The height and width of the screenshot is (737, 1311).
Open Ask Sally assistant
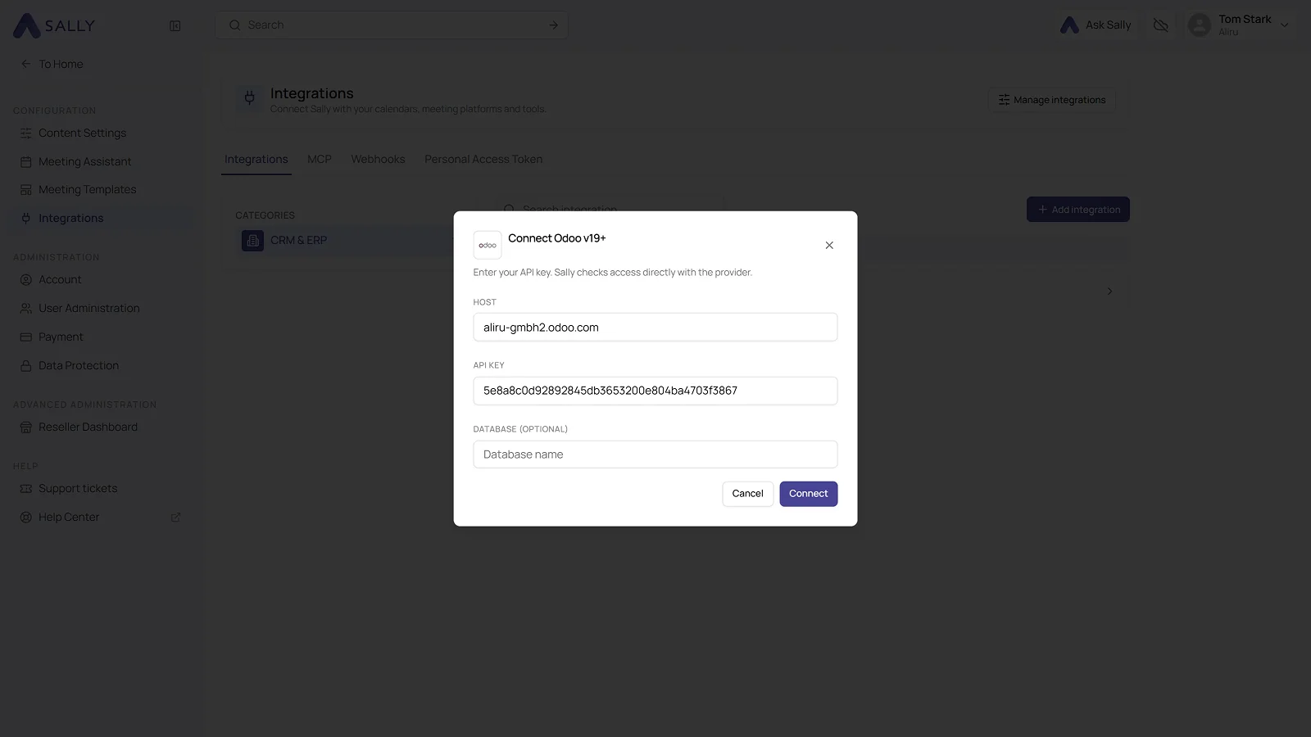[1096, 25]
